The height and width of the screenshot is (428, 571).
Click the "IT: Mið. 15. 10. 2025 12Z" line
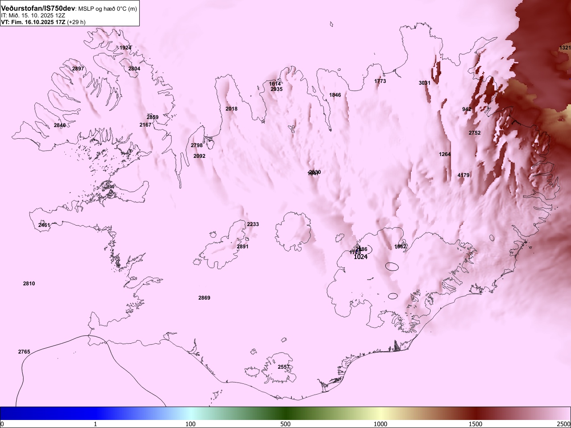point(33,15)
